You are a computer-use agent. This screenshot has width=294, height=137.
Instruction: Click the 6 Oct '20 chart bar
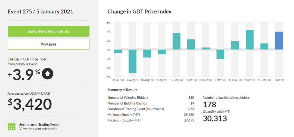coord(191,44)
